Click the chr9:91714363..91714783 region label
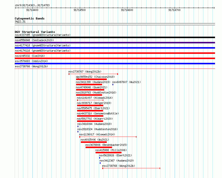Image resolution: width=222 pixels, height=178 pixels. 32,5
